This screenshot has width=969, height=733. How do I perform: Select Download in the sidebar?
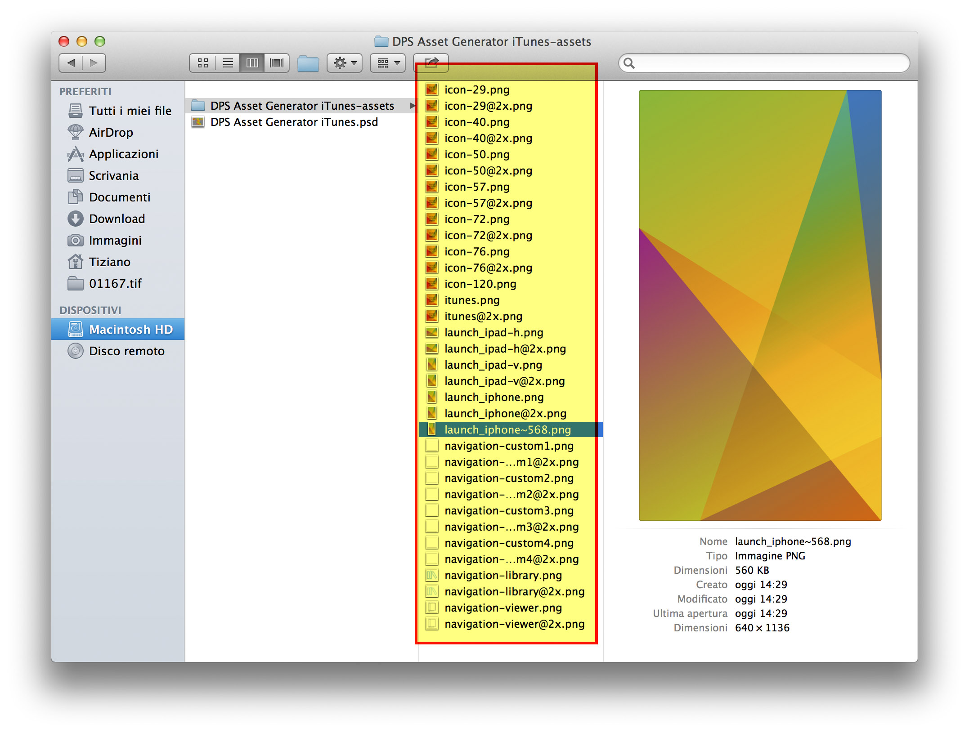pos(117,219)
